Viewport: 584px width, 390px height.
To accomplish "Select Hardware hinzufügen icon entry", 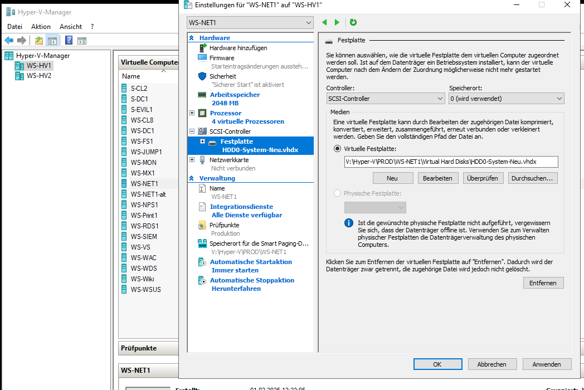I will click(x=203, y=48).
